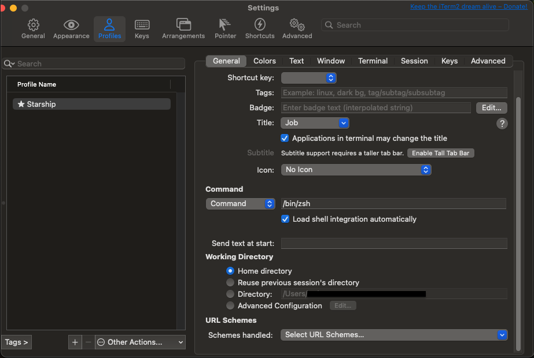Select Home directory radio button
Screen dimensions: 534x358
pyautogui.click(x=230, y=271)
